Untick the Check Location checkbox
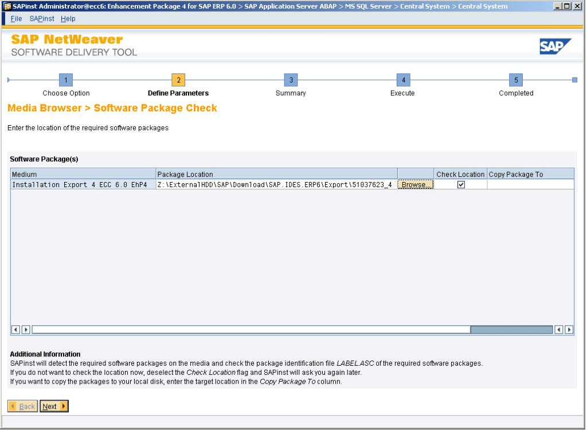The image size is (587, 430). tap(461, 184)
